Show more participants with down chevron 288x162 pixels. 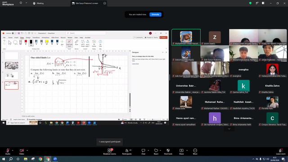pyautogui.click(x=229, y=129)
